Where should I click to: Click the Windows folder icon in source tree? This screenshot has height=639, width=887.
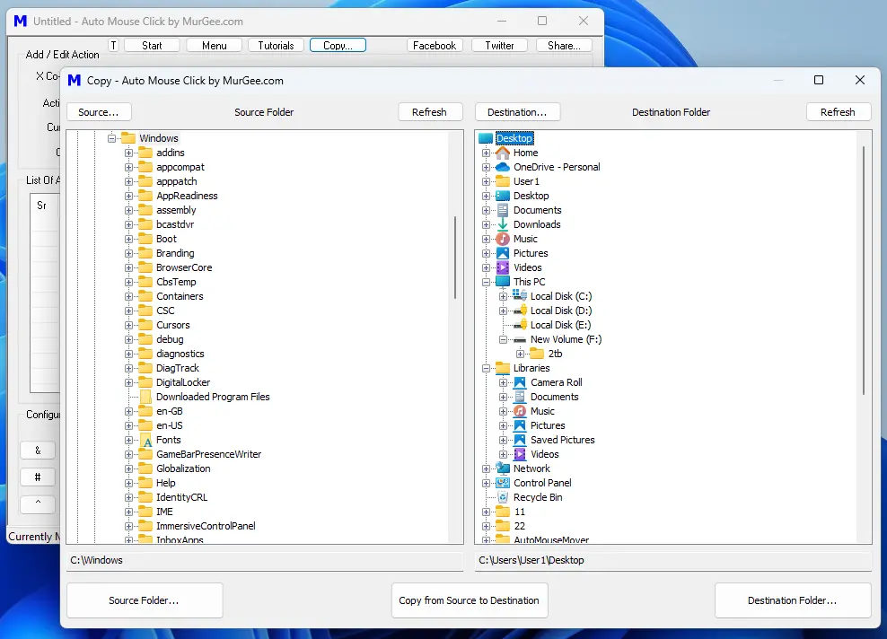(x=128, y=138)
